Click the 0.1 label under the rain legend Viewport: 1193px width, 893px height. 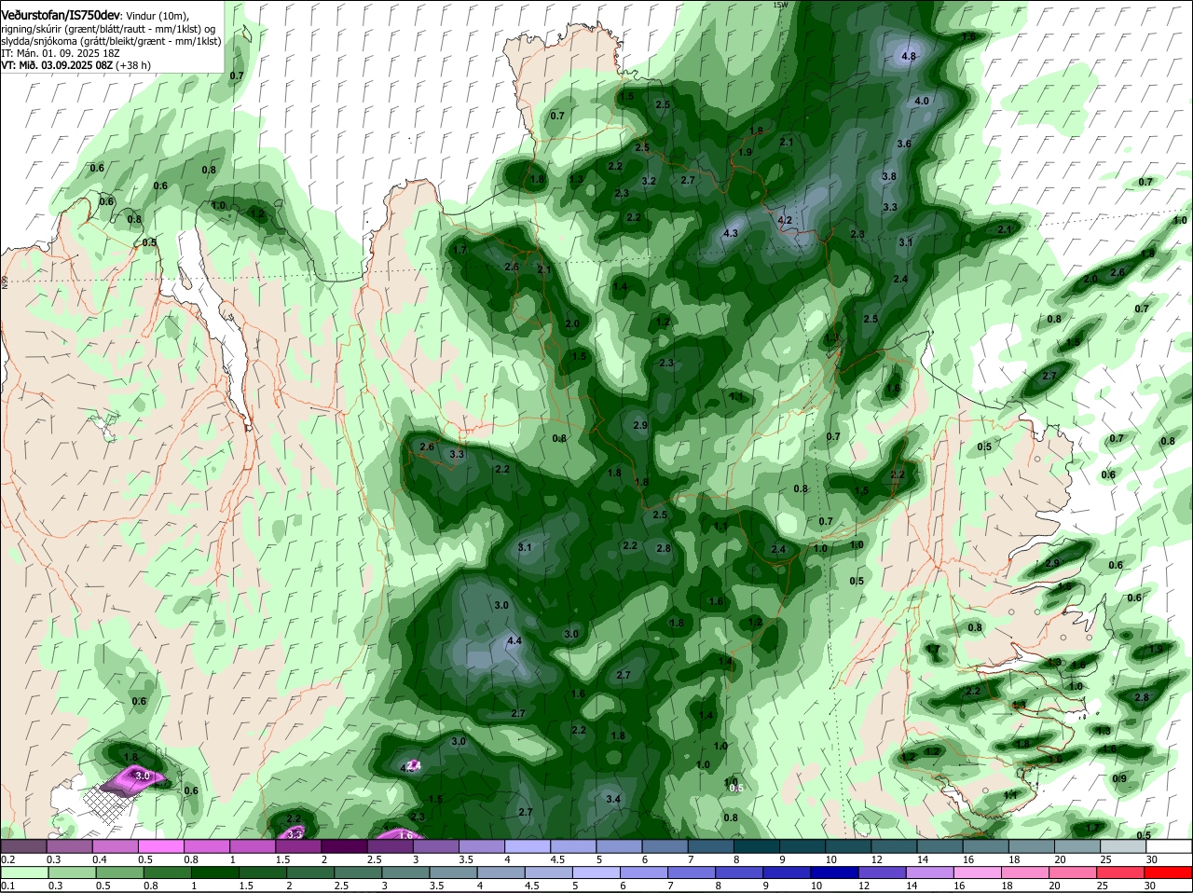pos(7,886)
